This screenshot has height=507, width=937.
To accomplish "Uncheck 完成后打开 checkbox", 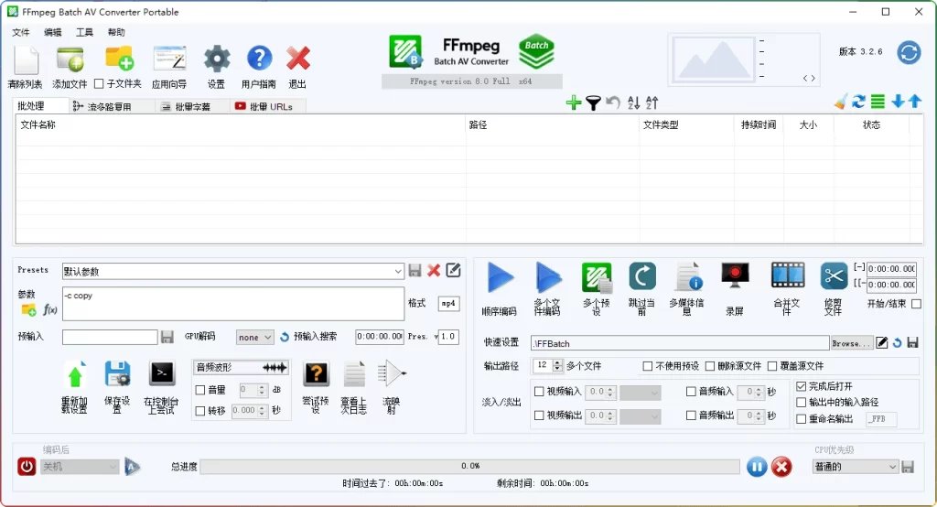I will [x=802, y=386].
